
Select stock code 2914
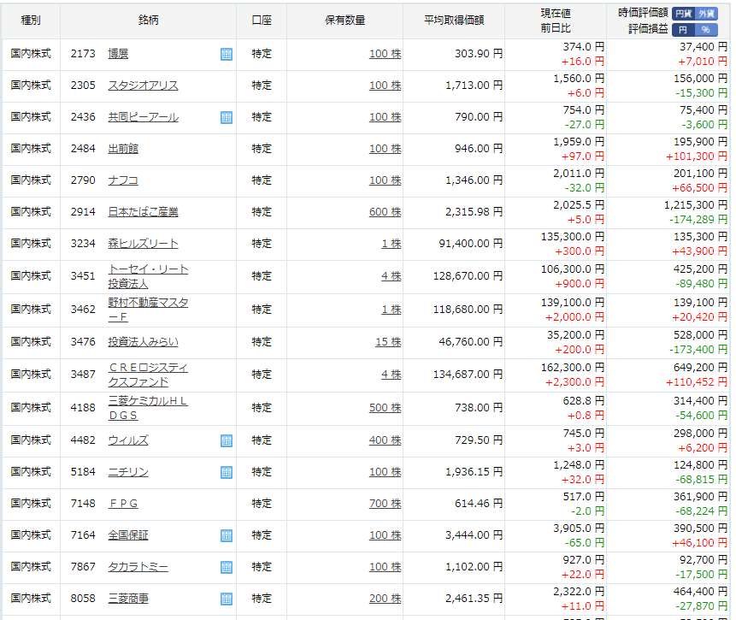83,212
